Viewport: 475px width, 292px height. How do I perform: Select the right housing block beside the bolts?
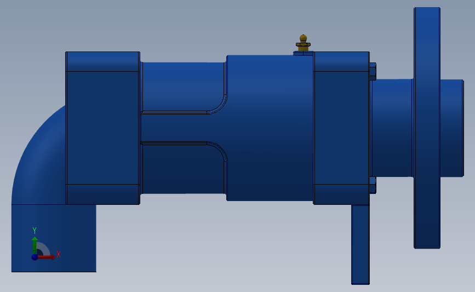341,128
